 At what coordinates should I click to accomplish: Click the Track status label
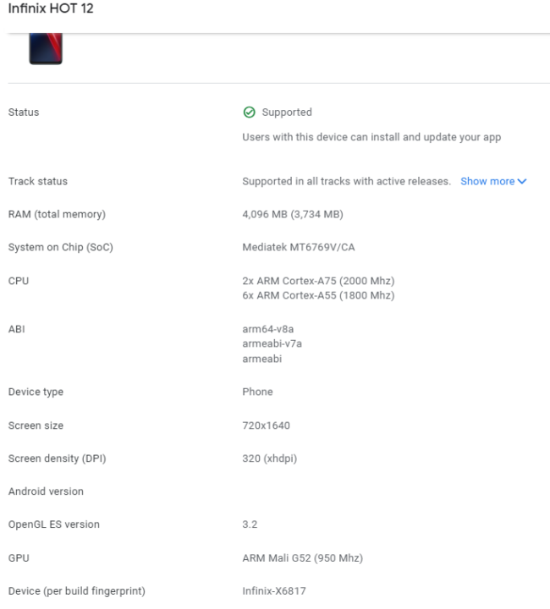click(38, 182)
